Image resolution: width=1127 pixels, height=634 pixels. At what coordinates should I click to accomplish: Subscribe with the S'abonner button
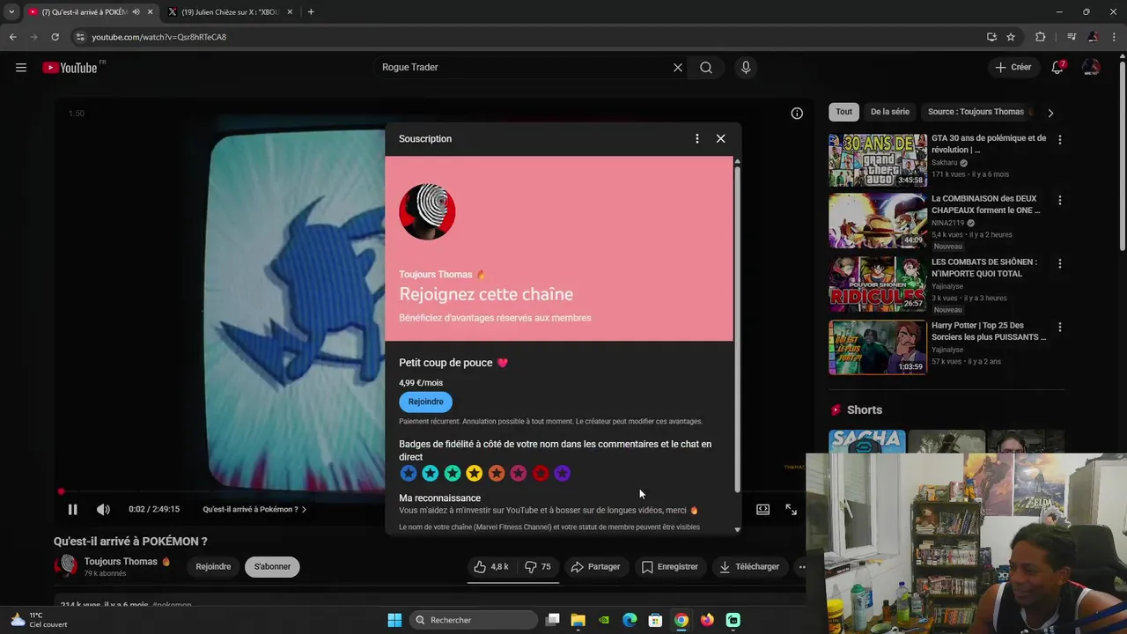[272, 567]
